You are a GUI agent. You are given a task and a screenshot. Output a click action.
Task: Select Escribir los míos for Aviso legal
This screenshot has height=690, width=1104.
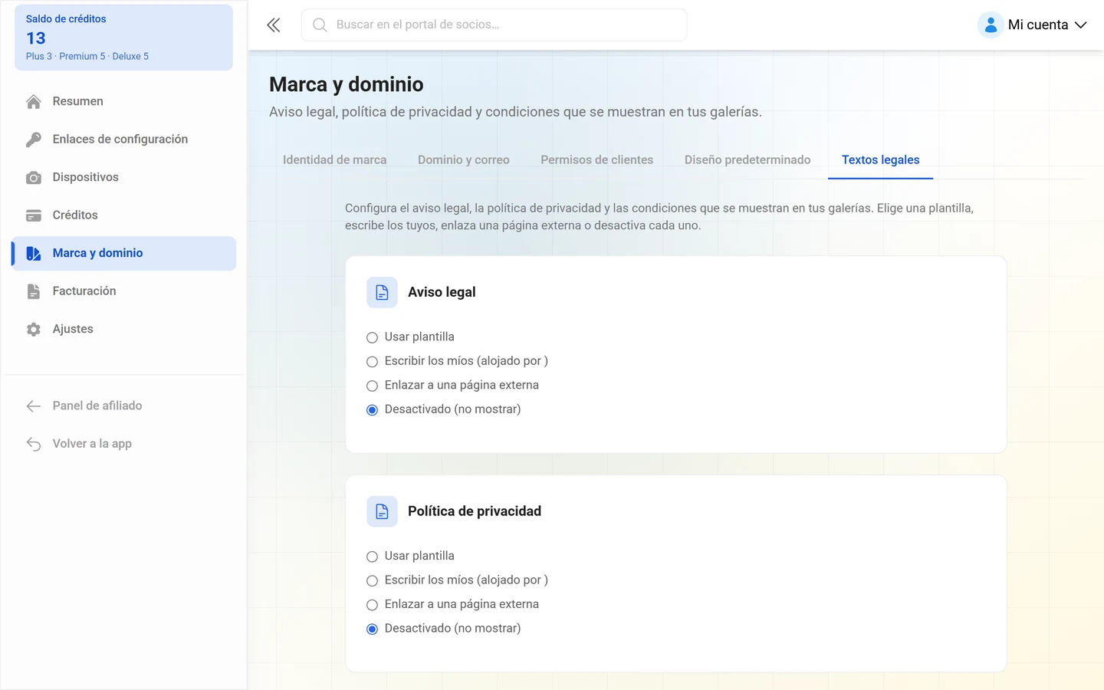372,361
